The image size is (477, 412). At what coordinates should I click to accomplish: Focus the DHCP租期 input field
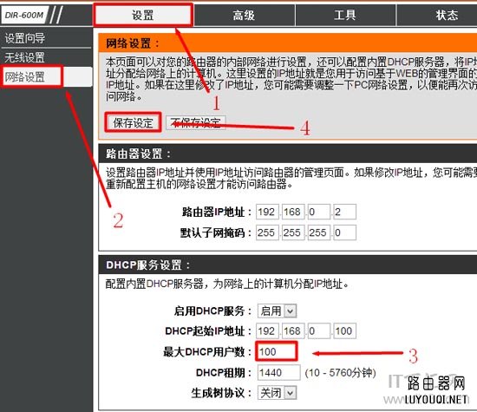[278, 372]
